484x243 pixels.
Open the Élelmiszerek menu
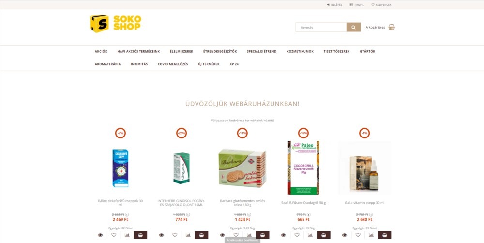pyautogui.click(x=181, y=52)
